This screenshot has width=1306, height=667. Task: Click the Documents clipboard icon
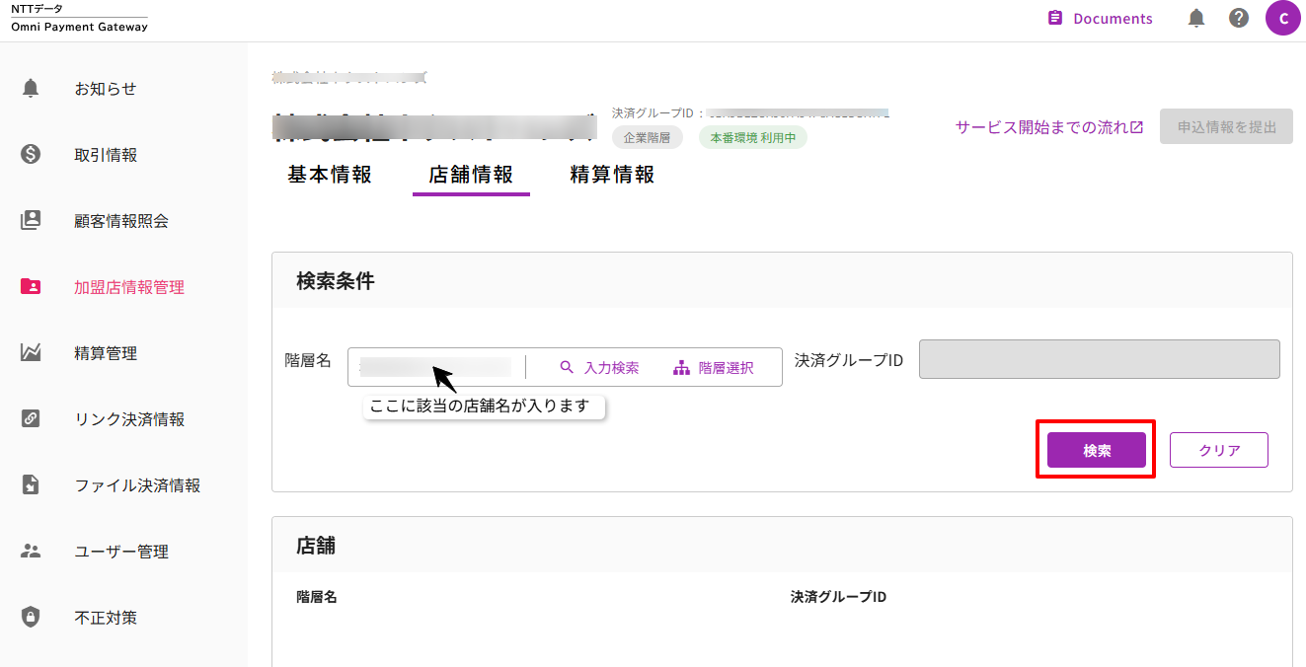(1055, 19)
